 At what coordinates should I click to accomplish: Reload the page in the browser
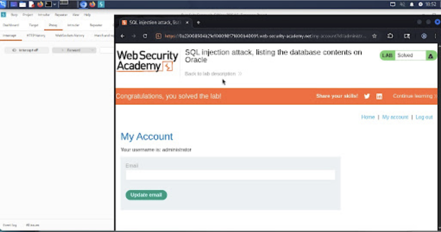pyautogui.click(x=145, y=36)
